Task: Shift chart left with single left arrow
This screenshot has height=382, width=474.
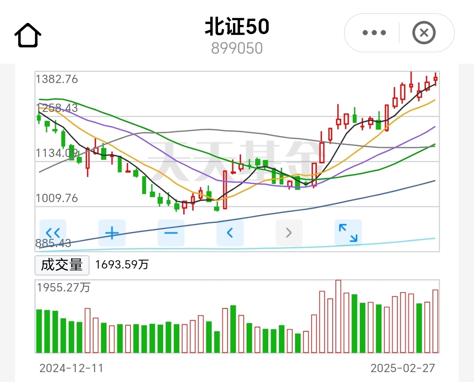Action: 230,233
